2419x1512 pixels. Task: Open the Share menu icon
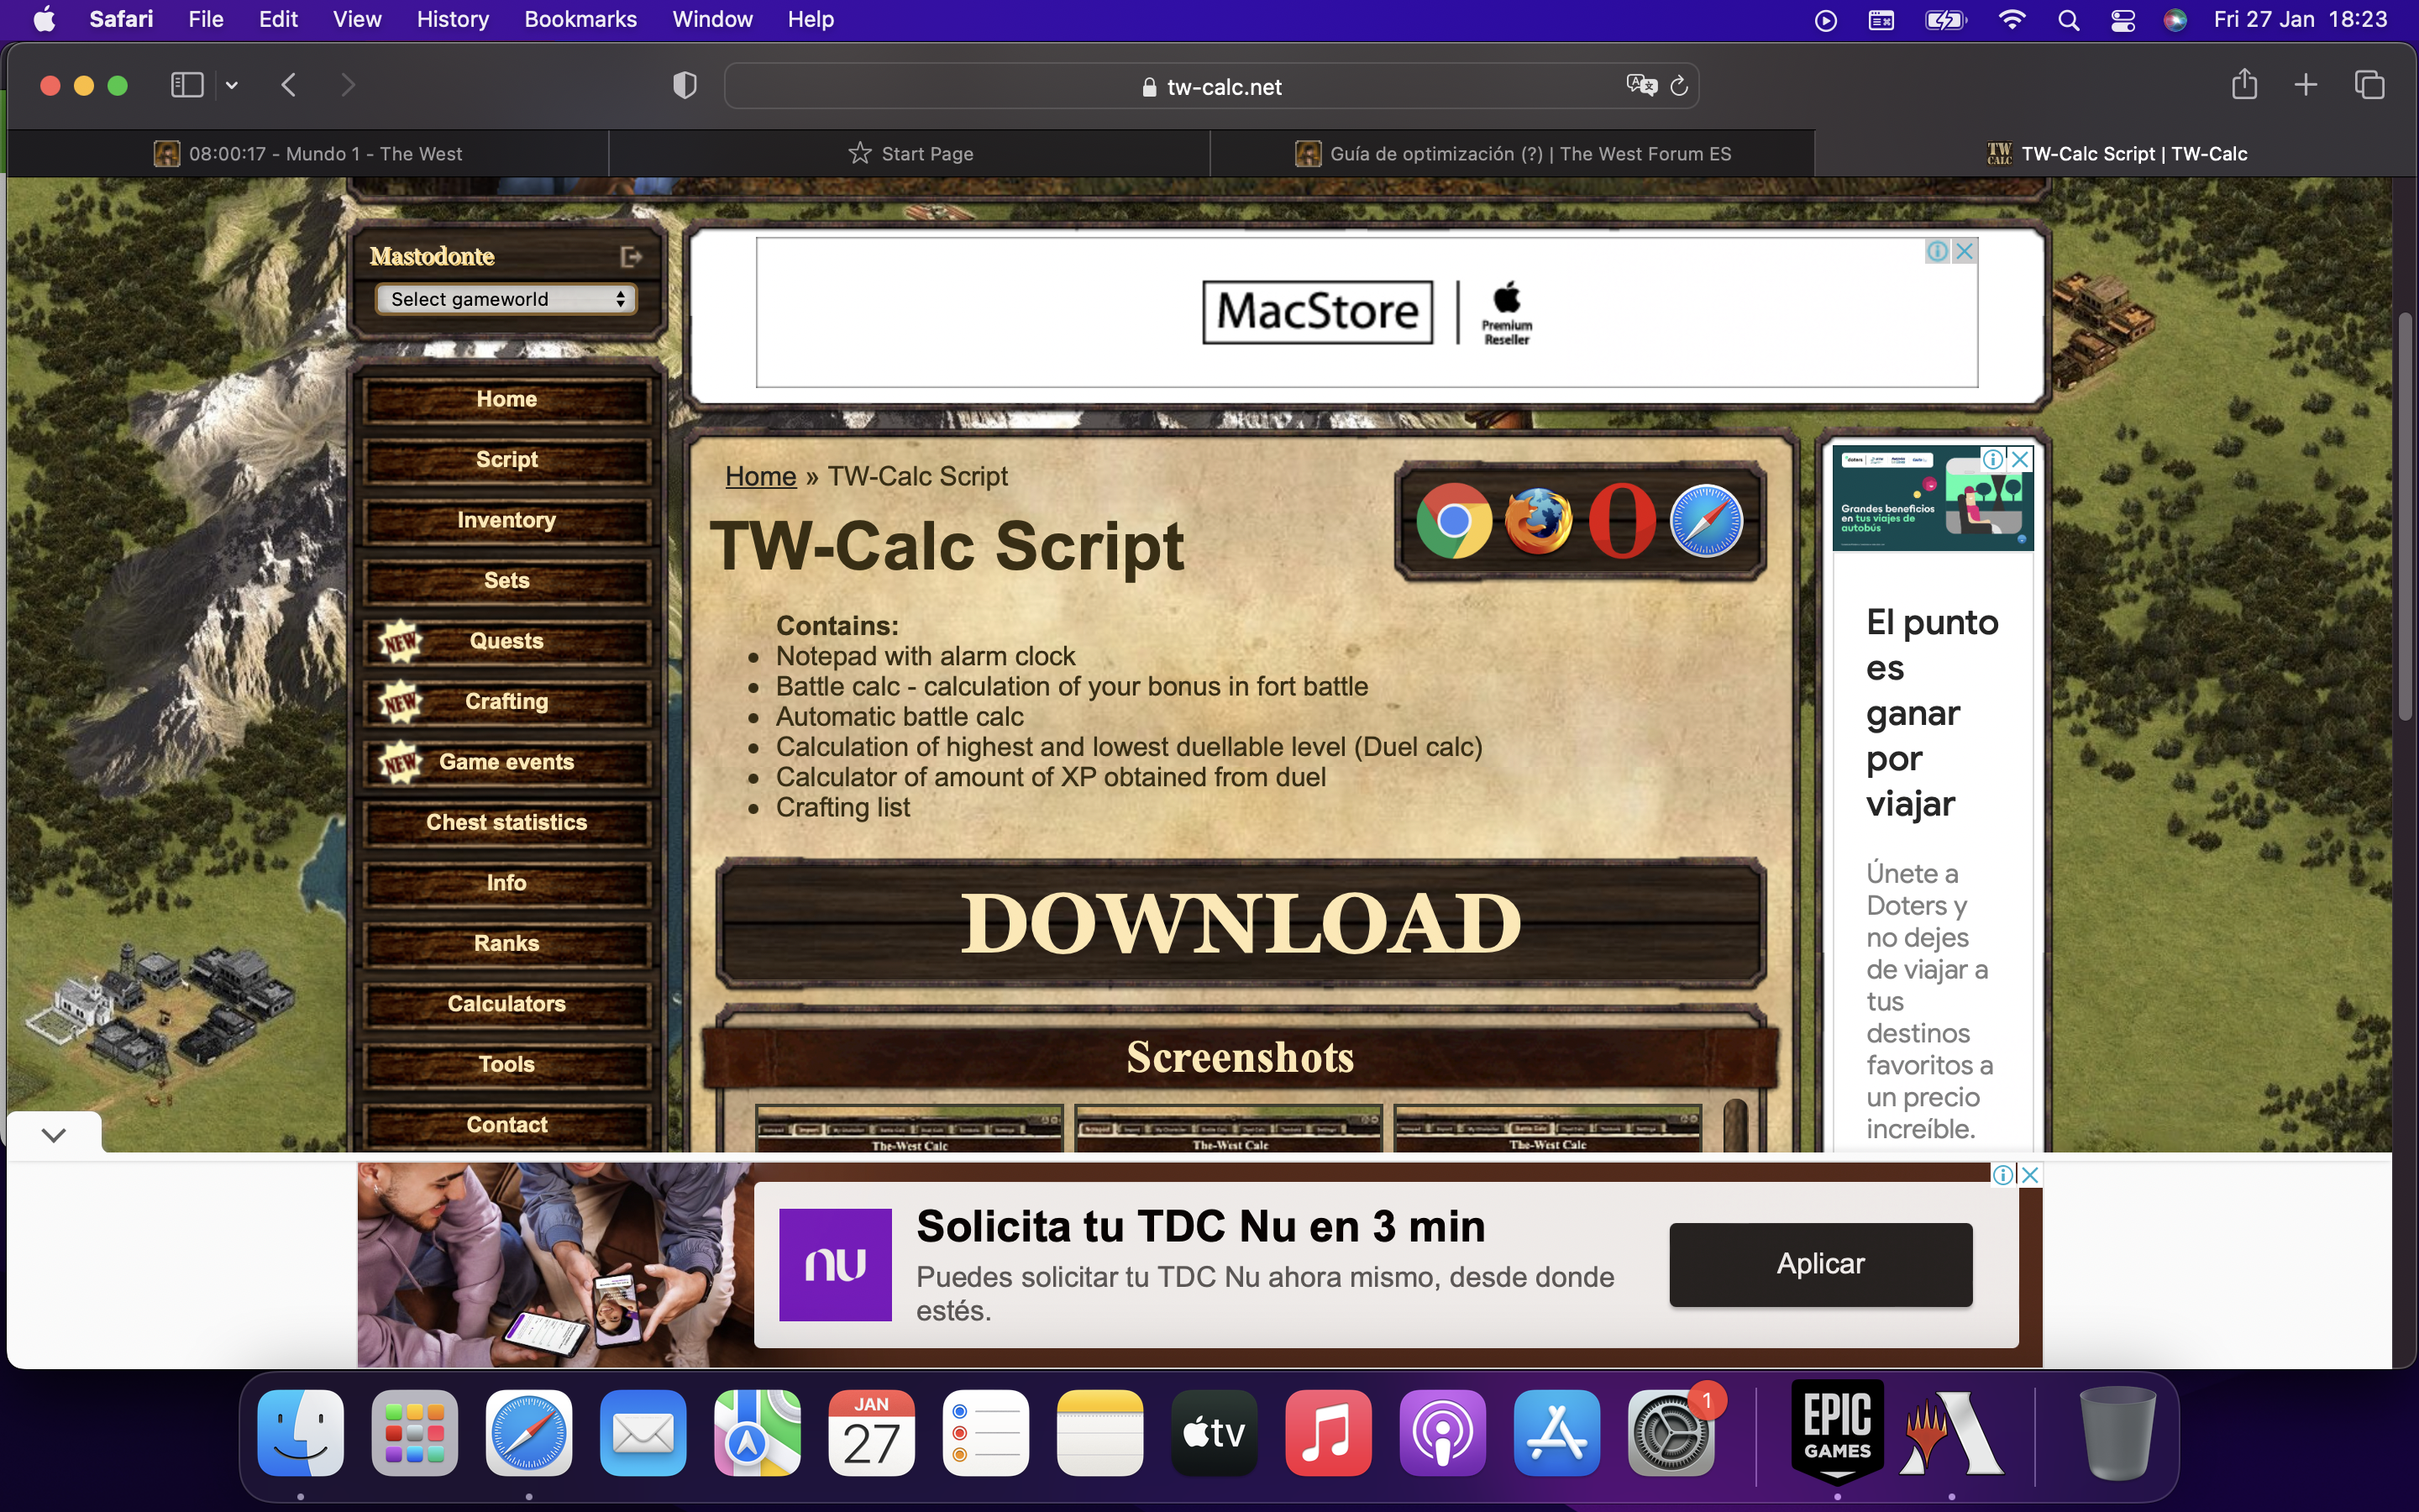[x=2244, y=84]
